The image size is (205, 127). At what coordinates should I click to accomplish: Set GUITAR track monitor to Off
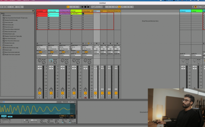pyautogui.click(x=78, y=52)
